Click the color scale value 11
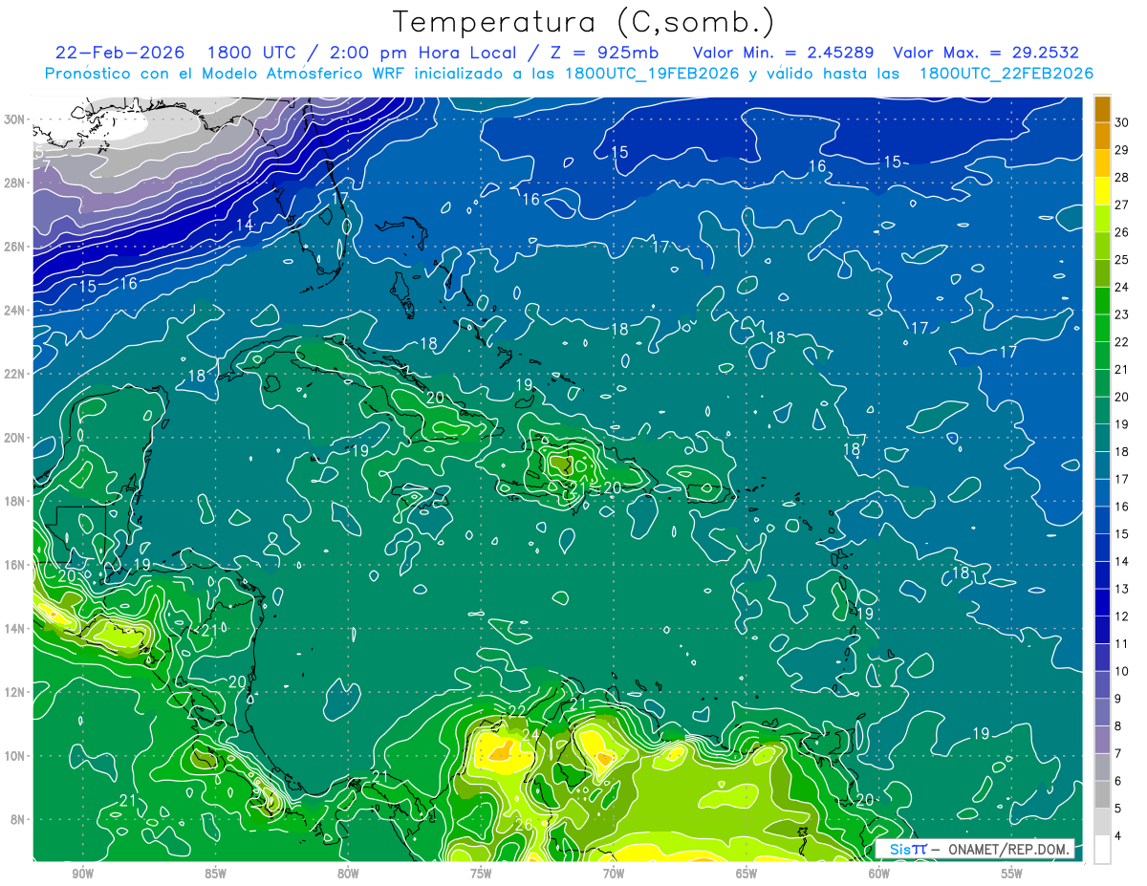 pyautogui.click(x=1122, y=644)
